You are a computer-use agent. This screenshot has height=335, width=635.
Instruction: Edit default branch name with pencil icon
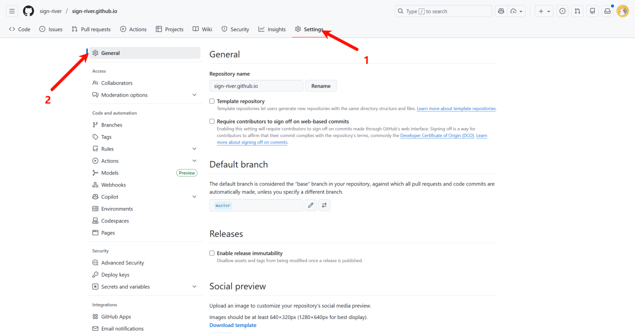click(x=311, y=205)
